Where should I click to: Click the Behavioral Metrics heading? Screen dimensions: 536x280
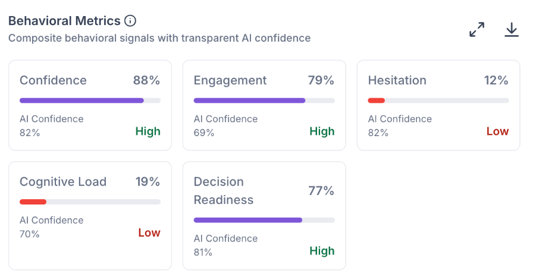[x=64, y=21]
